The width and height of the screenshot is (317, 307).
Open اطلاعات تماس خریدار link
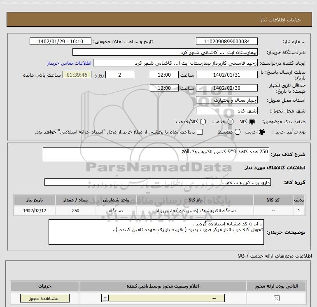click(x=69, y=63)
